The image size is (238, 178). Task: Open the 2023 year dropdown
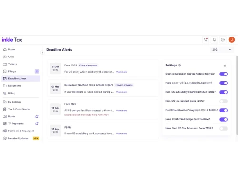[x=222, y=50]
